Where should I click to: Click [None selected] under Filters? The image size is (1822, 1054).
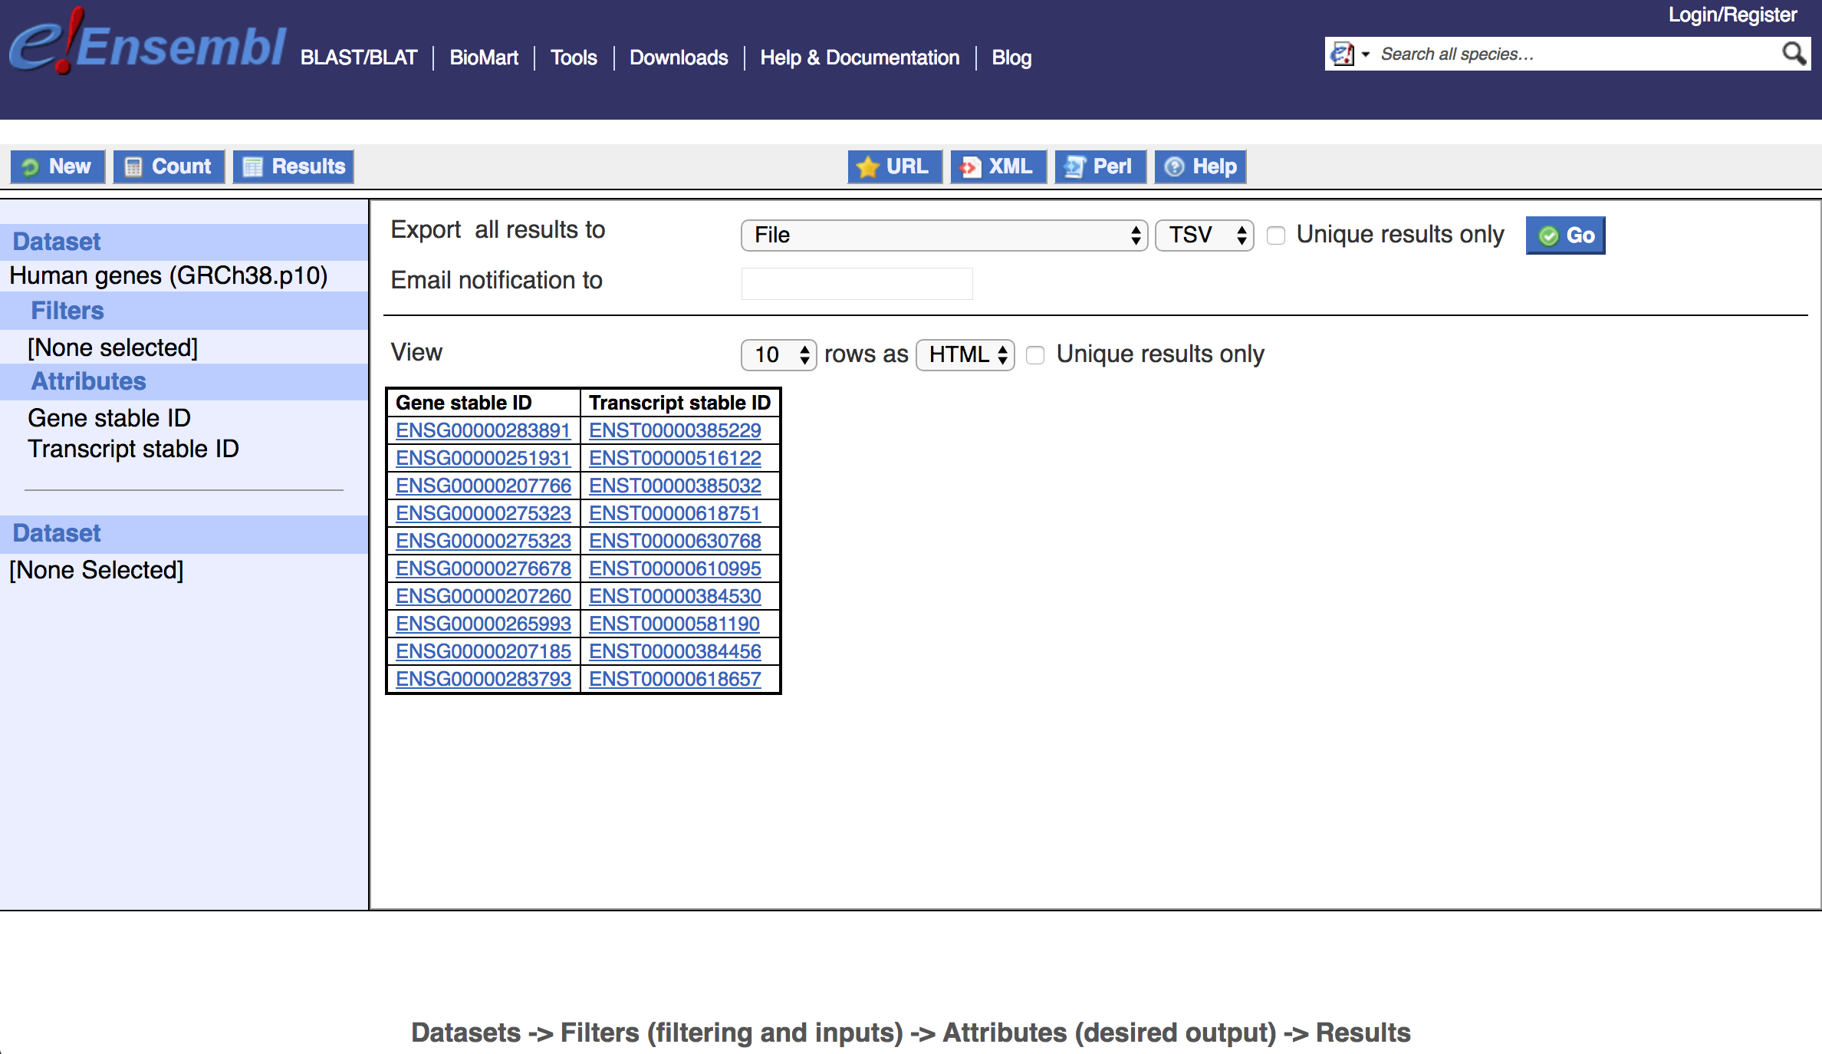[113, 347]
